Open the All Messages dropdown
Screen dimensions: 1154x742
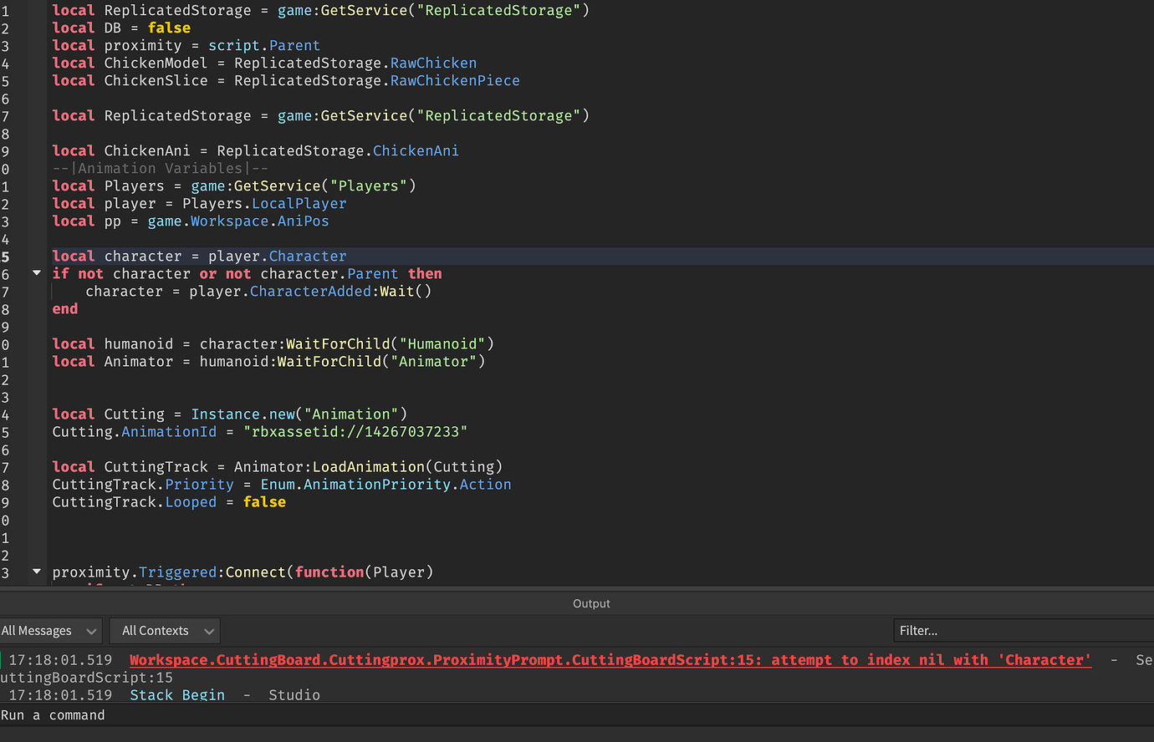(50, 630)
